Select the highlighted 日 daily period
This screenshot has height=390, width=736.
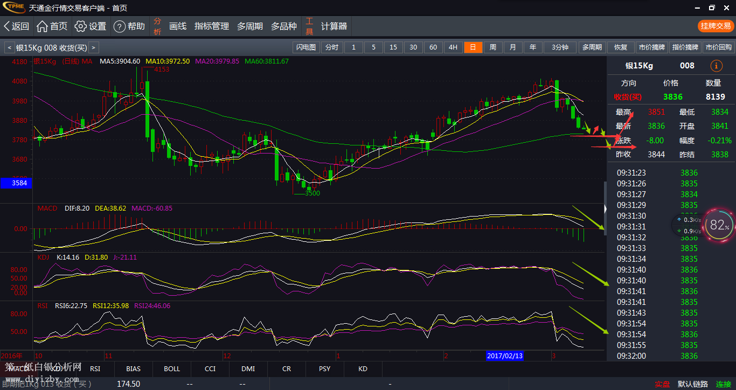(473, 47)
